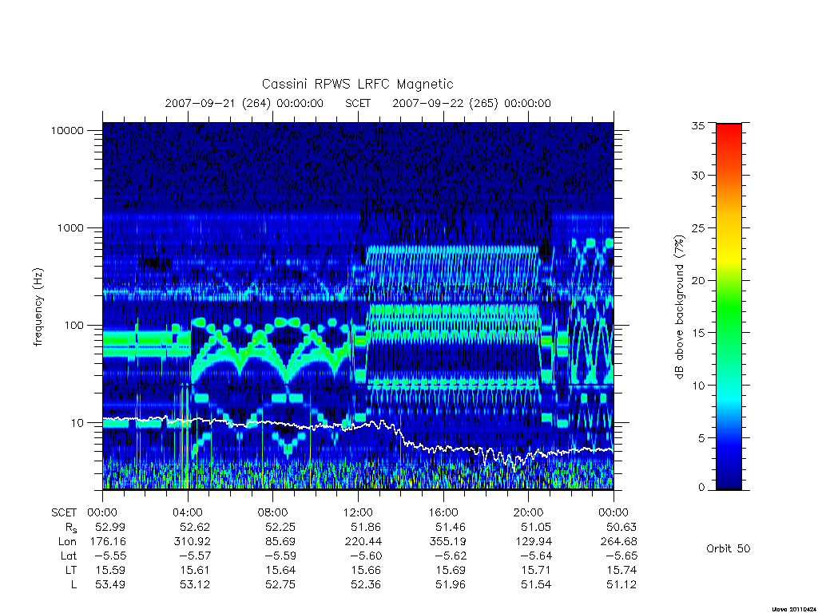This screenshot has width=818, height=613.
Task: Click the colorbar tick label 35
Action: tap(698, 125)
